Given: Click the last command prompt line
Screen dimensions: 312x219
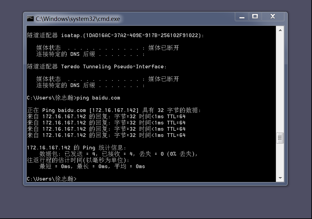Looking at the screenshot, I should pyautogui.click(x=52, y=179).
